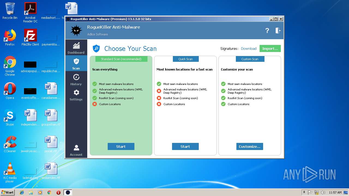Click red X beside Custom Locations in Standard Scan
The width and height of the screenshot is (349, 196).
pyautogui.click(x=95, y=104)
